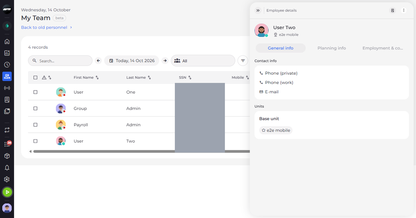Click the task list icon with 28 badge
Screen dimensions: 416x218
(7, 144)
